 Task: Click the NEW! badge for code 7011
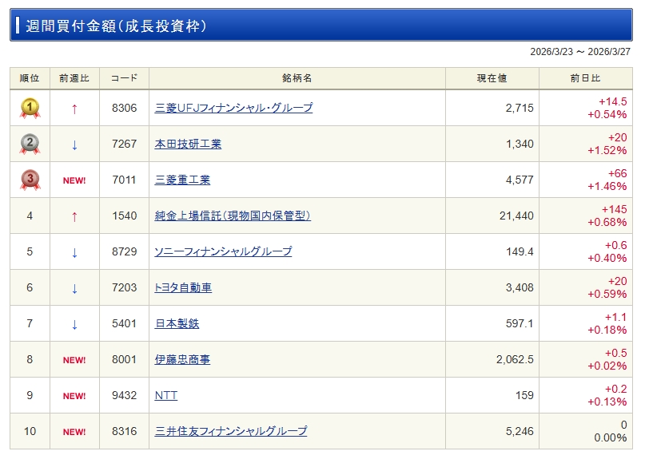(x=74, y=180)
